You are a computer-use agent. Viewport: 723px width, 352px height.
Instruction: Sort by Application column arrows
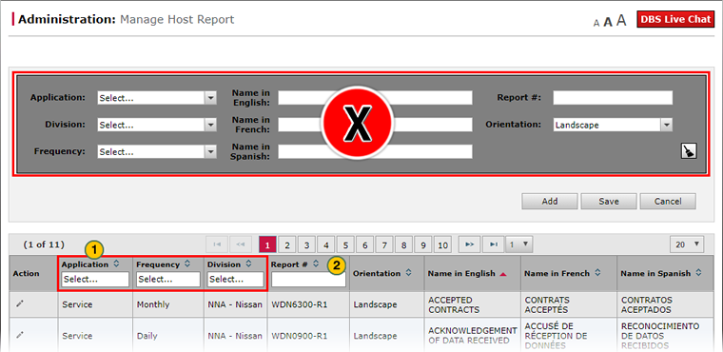pos(116,264)
